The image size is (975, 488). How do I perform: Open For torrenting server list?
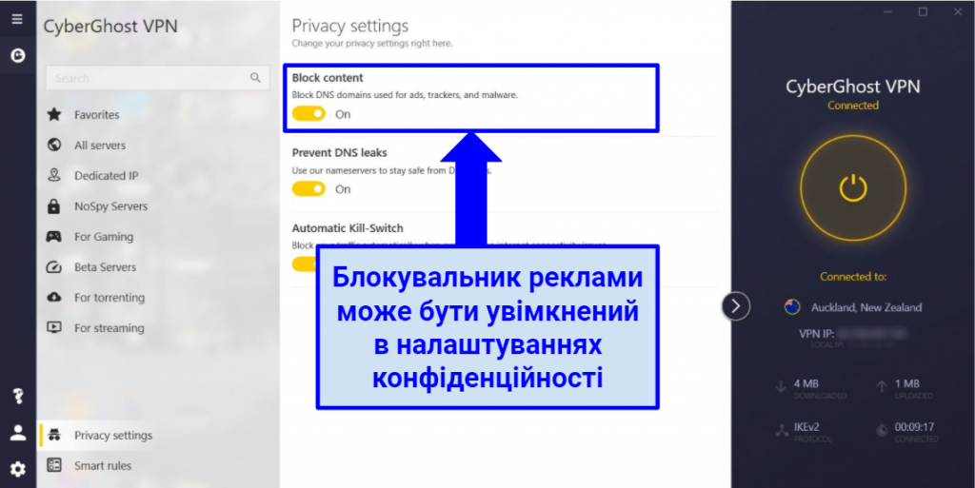point(109,298)
